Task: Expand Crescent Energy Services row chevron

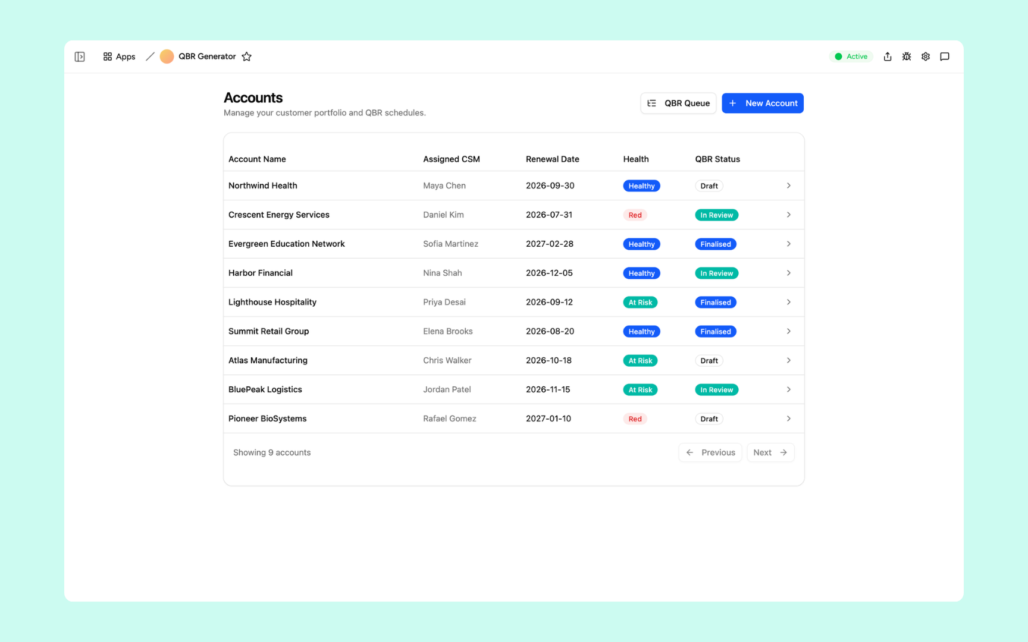Action: tap(789, 215)
